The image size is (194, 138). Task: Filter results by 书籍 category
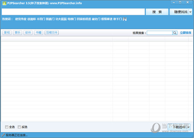pyautogui.click(x=38, y=33)
